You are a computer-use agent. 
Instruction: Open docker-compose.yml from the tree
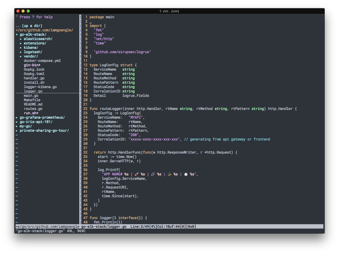(x=42, y=61)
